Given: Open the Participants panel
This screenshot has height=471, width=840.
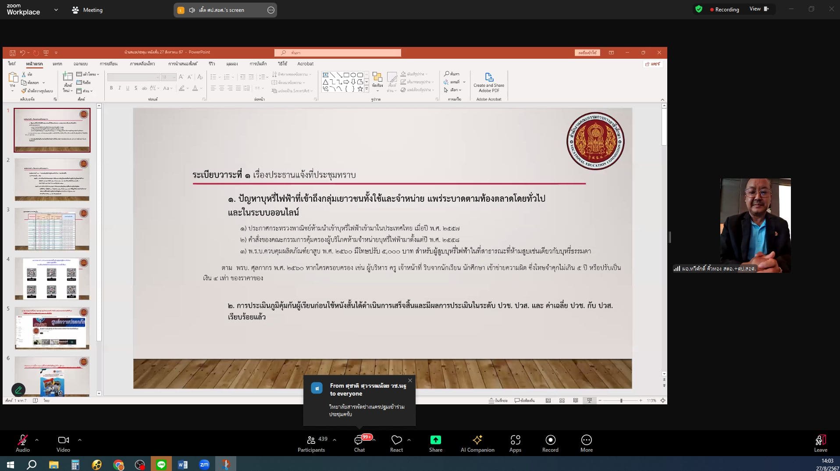Looking at the screenshot, I should (311, 440).
